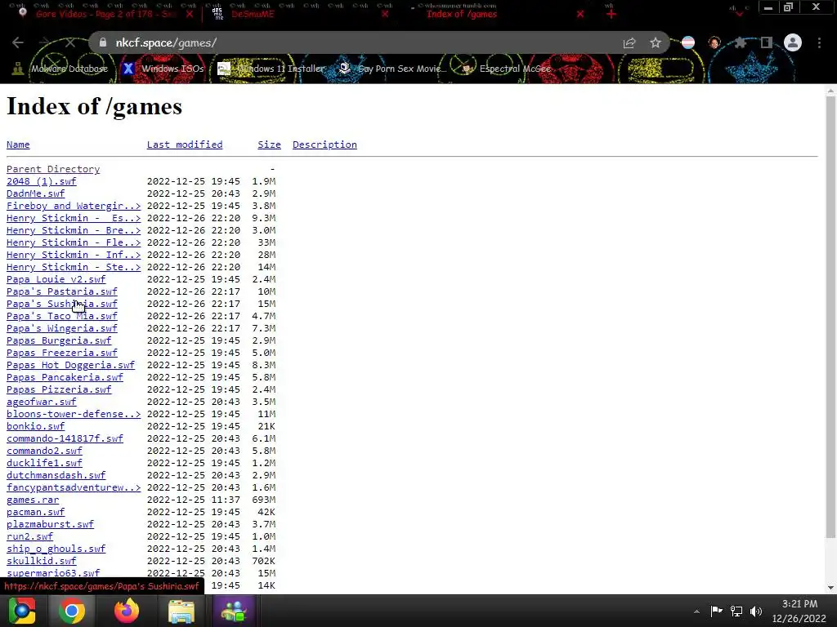Viewport: 837px width, 627px height.
Task: Sort listing by Last modified column
Action: pyautogui.click(x=185, y=145)
